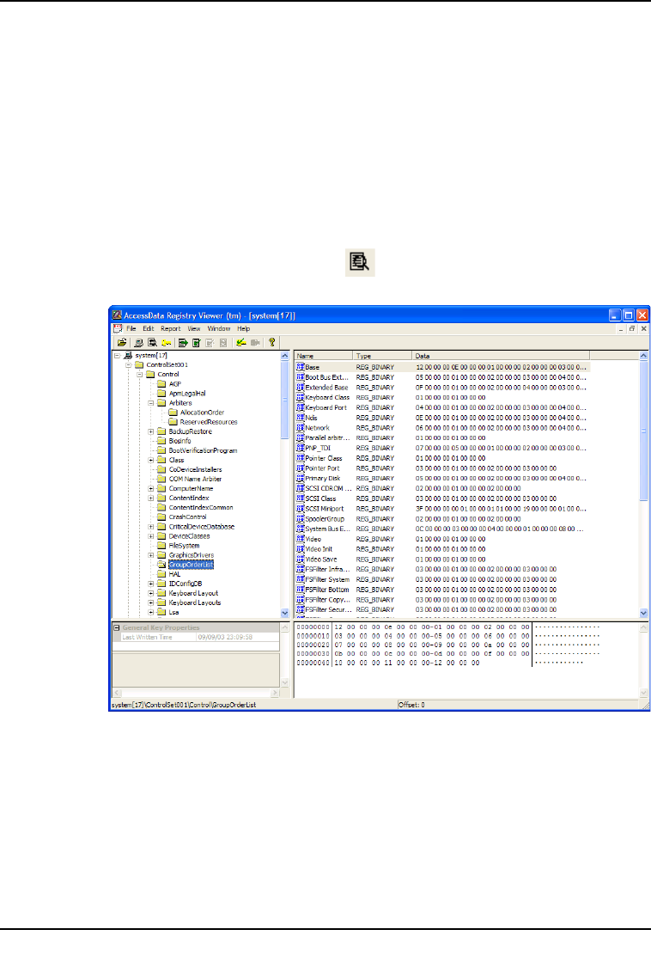Click the yellow question mark Help icon
Image resolution: width=651 pixels, height=960 pixels.
pos(271,343)
